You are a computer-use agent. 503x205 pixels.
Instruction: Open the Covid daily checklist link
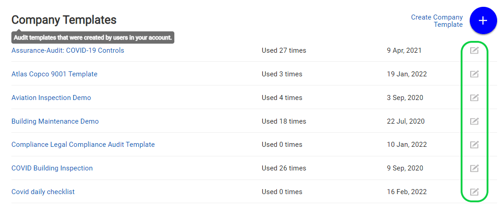(x=43, y=192)
